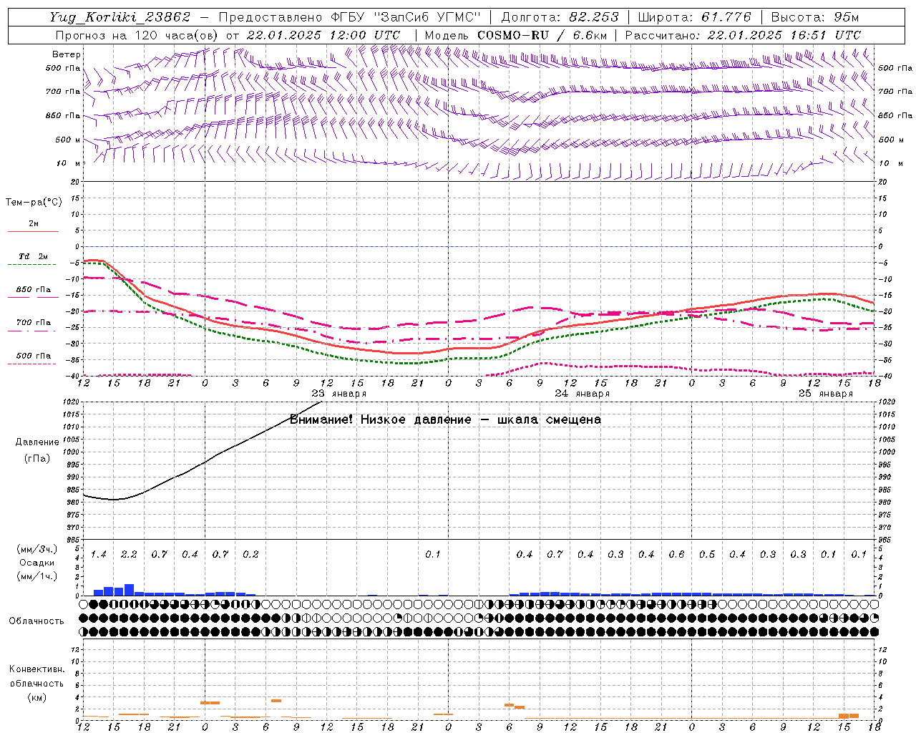Click the (км) unit under Конвективн. облачность
Image resolution: width=916 pixels, height=733 pixels.
tap(36, 697)
